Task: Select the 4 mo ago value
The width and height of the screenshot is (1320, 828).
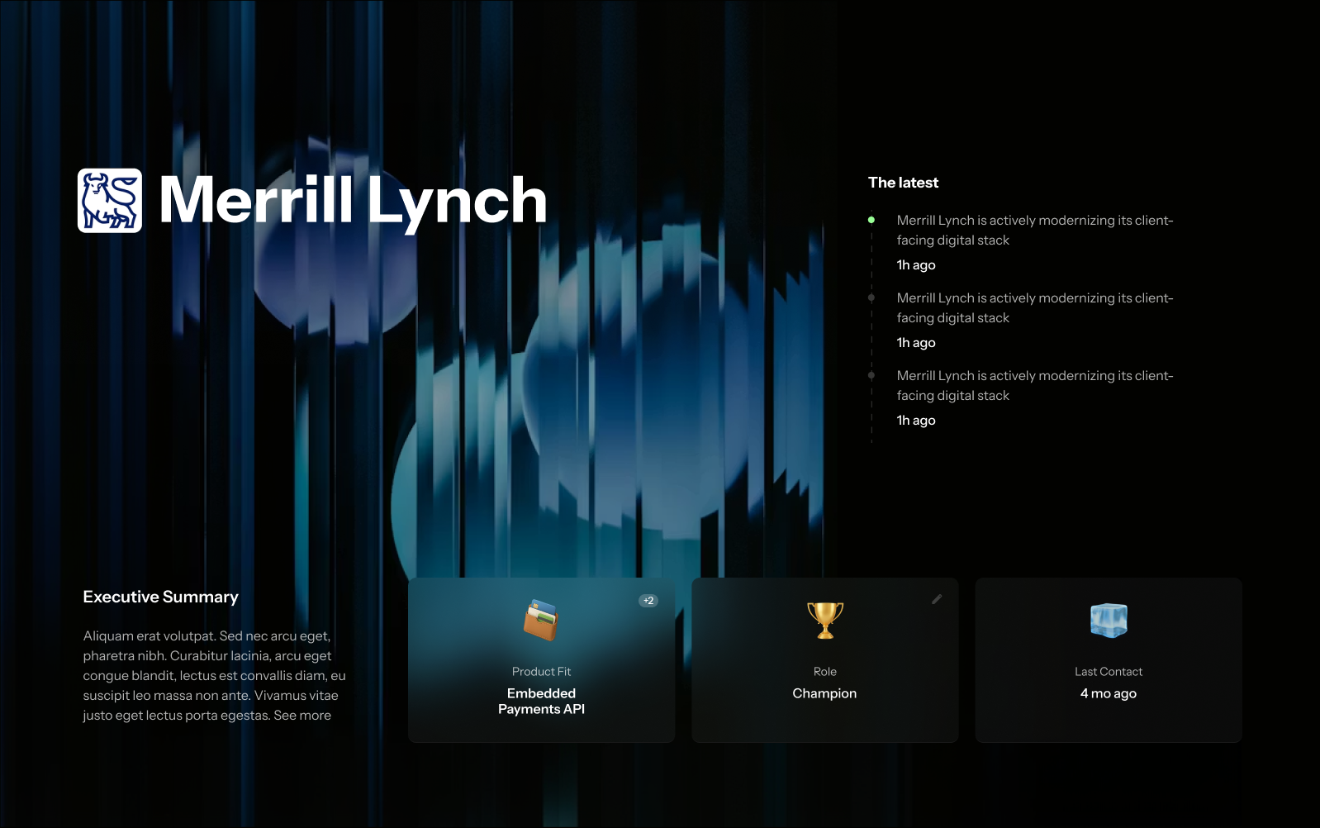Action: 1109,693
